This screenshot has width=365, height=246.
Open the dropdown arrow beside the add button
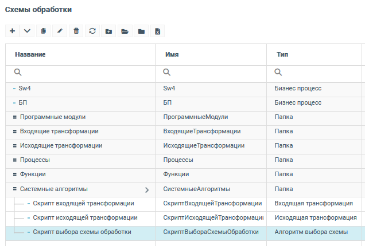[28, 31]
